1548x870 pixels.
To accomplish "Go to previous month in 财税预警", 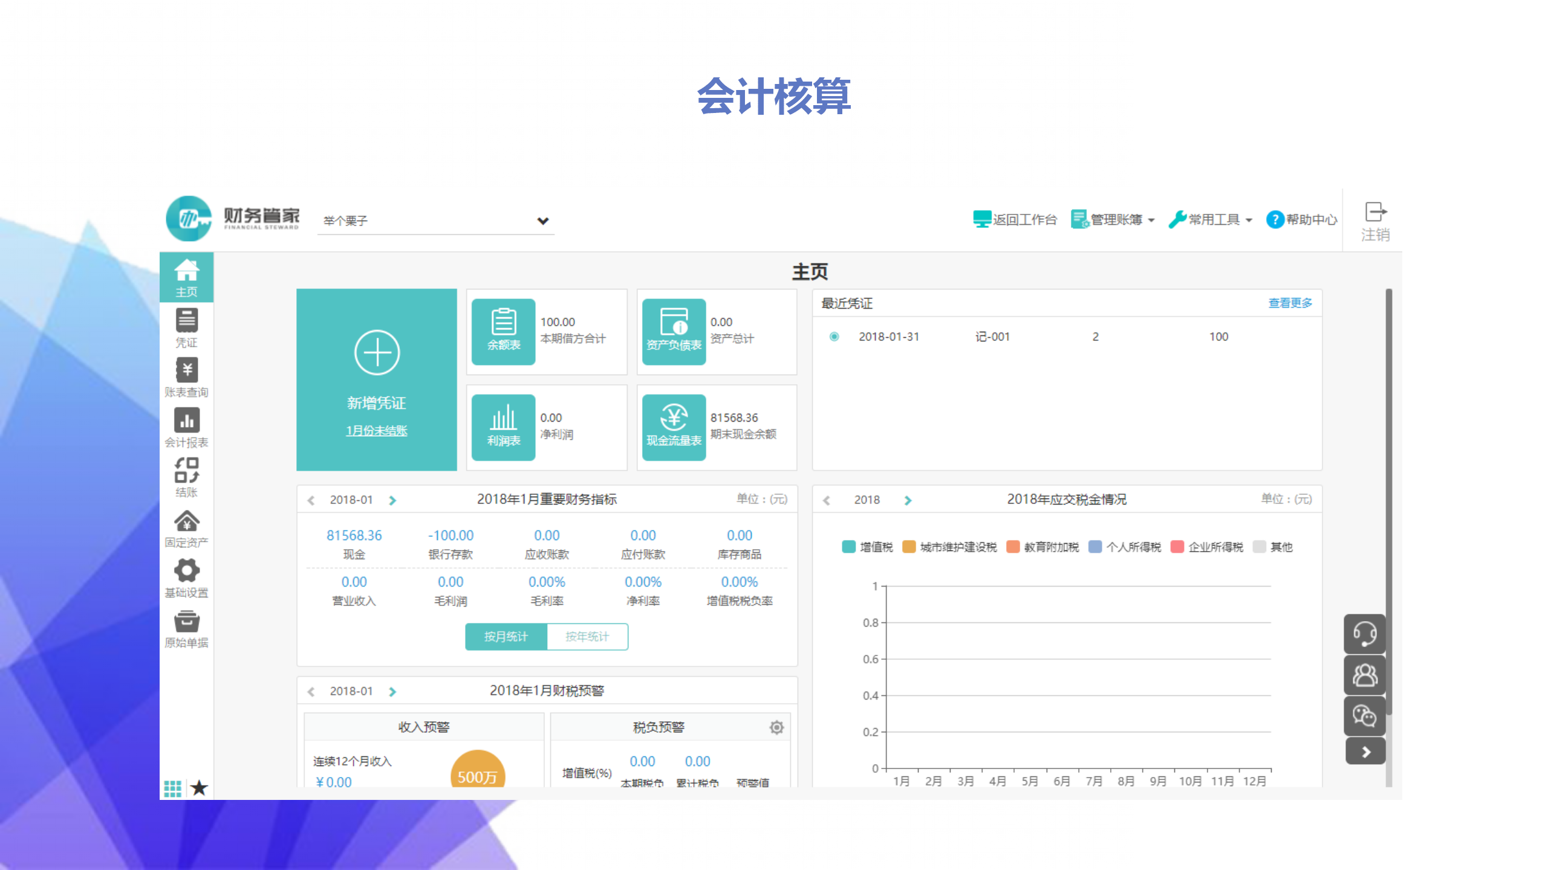I will coord(311,692).
